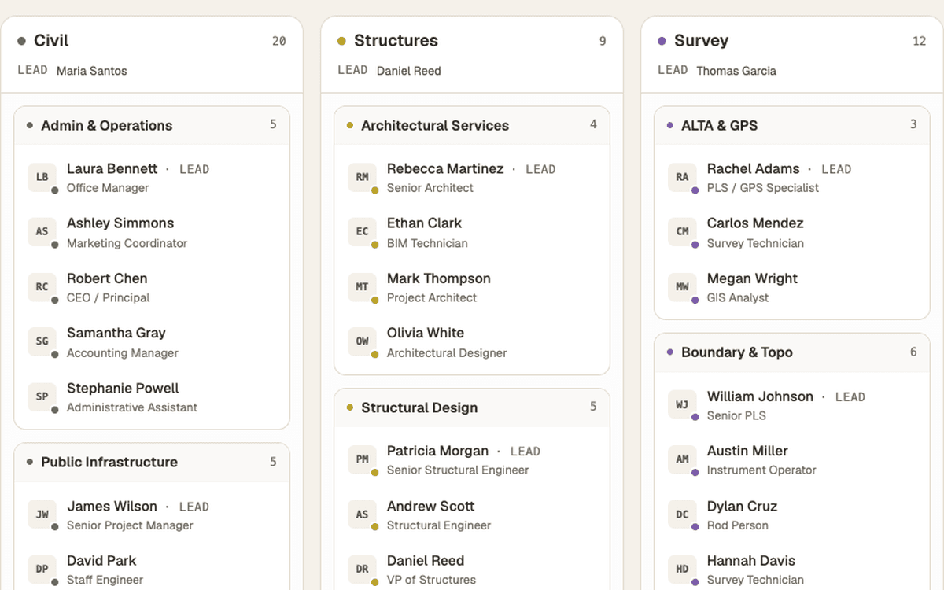The image size is (944, 590).
Task: Collapse the Admin & Operations group
Action: (152, 126)
